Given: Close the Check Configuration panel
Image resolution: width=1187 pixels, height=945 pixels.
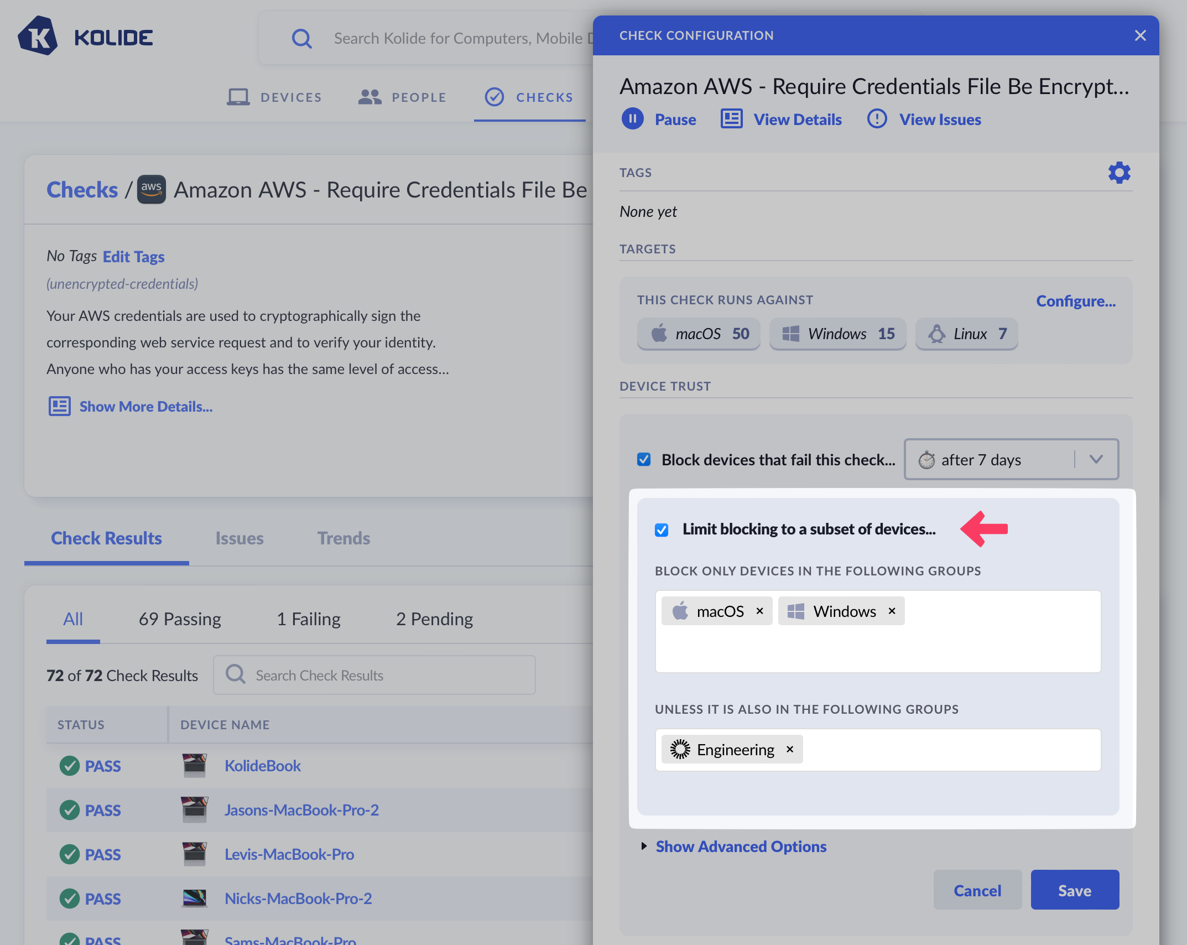Looking at the screenshot, I should (x=1140, y=35).
